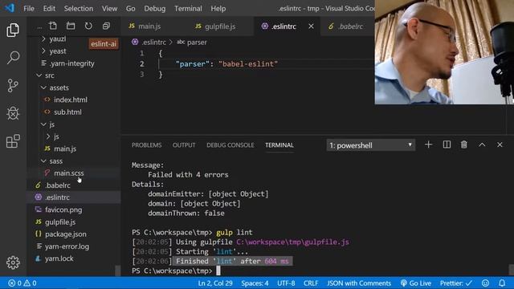
Task: Open yarn-error.log in the explorer
Action: point(67,246)
